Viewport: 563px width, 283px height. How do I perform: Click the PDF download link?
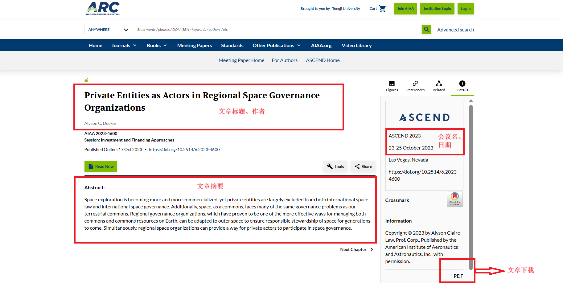click(x=458, y=276)
